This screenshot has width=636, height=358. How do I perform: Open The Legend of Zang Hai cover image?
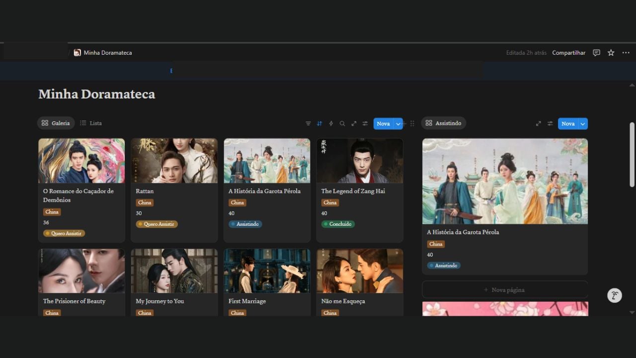pyautogui.click(x=360, y=161)
